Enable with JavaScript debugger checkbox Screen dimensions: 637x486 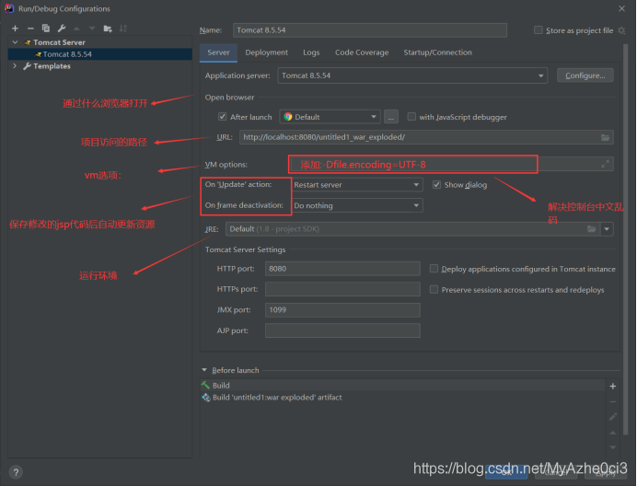coord(411,117)
